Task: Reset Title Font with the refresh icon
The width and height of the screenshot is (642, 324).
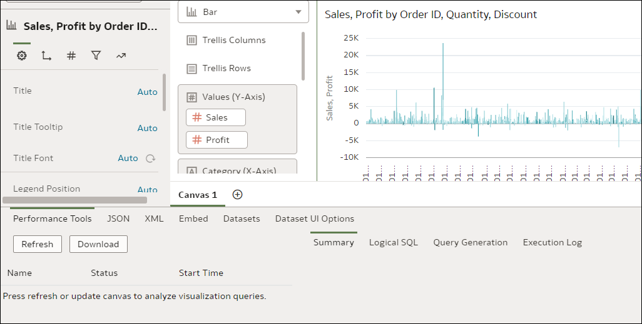Action: click(x=150, y=159)
